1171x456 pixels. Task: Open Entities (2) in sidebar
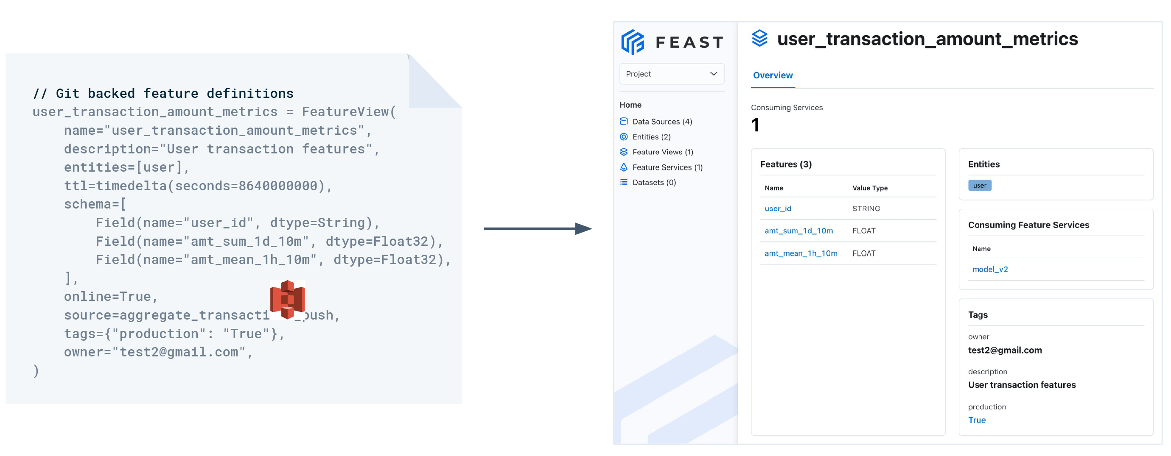pos(651,137)
